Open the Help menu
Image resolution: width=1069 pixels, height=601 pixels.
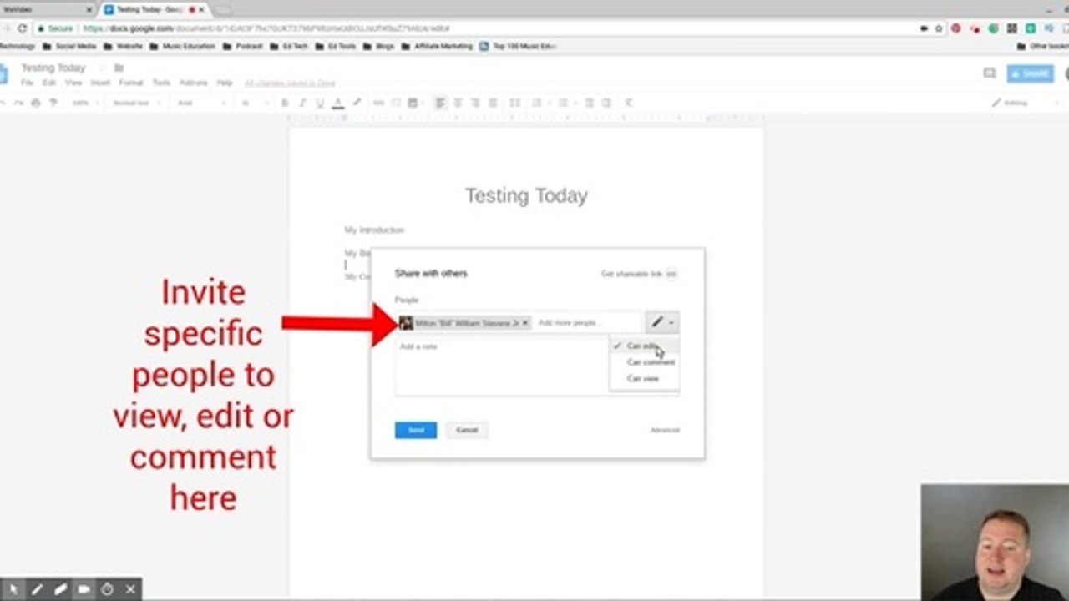tap(225, 83)
